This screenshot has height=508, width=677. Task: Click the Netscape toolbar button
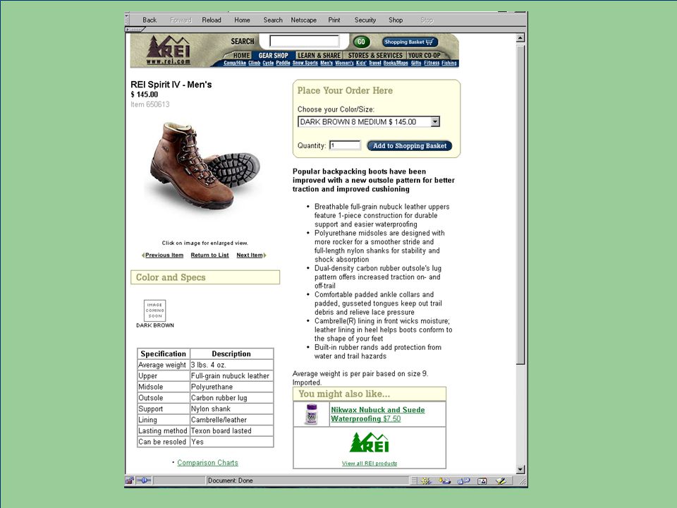coord(303,20)
